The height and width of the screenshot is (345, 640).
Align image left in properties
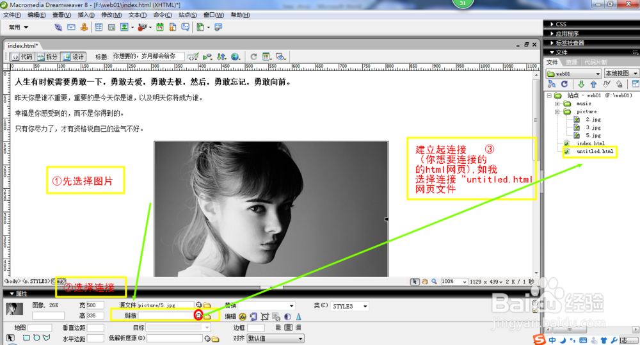pos(278,328)
